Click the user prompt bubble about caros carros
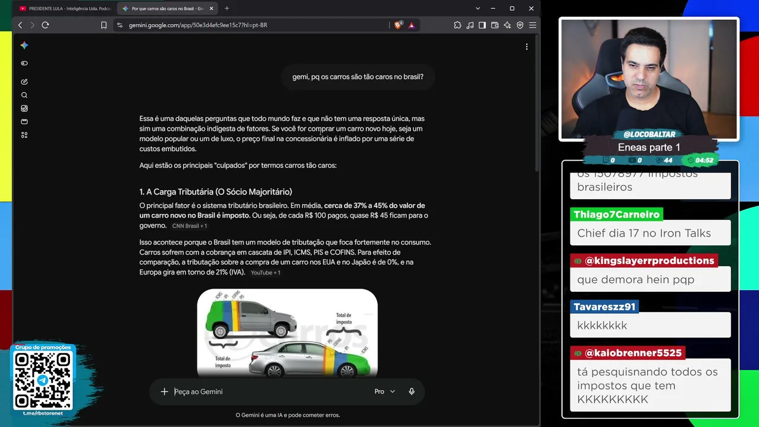Screen dimensions: 759x427 pyautogui.click(x=358, y=77)
